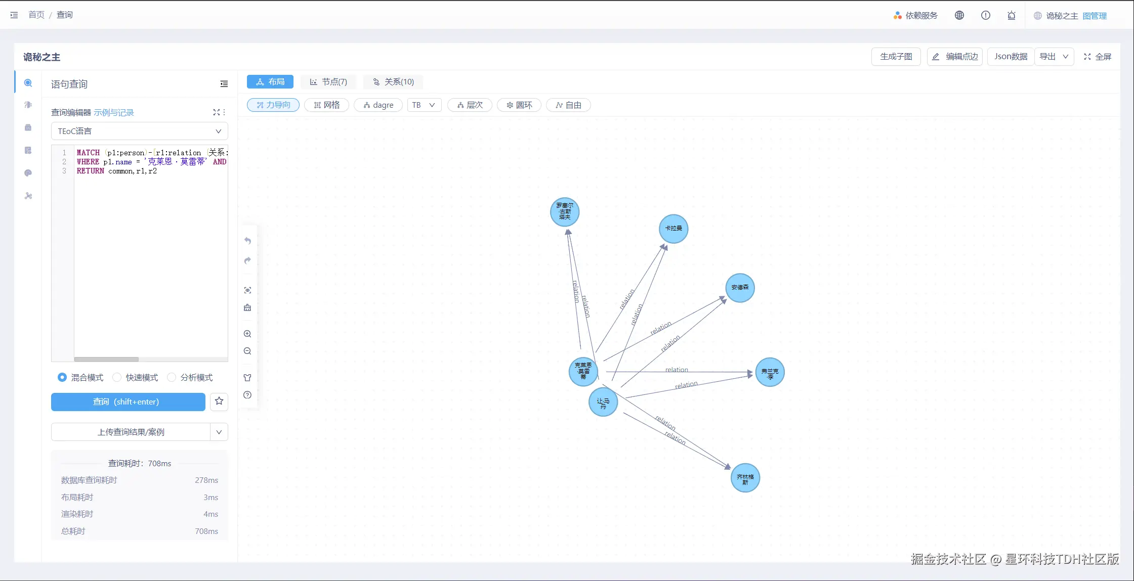1134x581 pixels.
Task: Click the language globe icon in header
Action: tap(959, 15)
